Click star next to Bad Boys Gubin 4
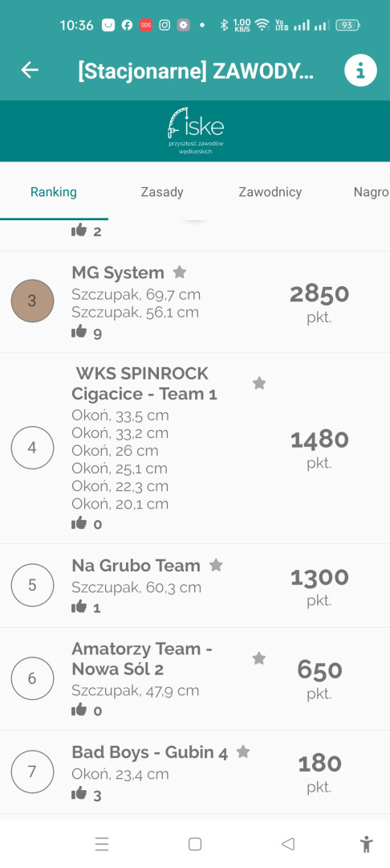 (243, 751)
